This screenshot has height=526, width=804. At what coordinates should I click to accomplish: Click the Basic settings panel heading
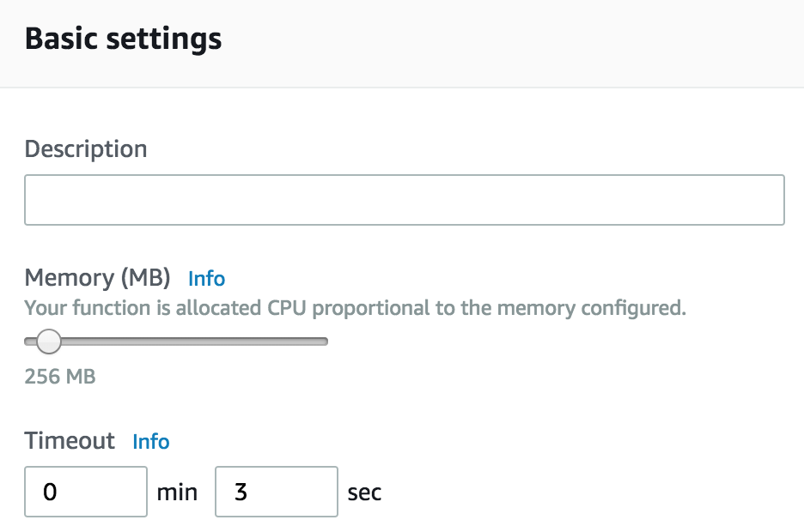123,39
